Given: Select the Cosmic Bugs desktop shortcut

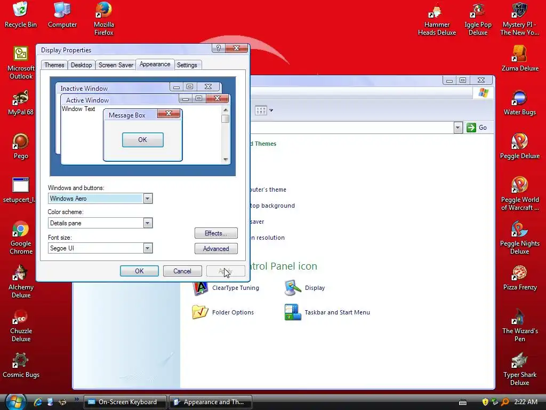Looking at the screenshot, I should click(21, 365).
